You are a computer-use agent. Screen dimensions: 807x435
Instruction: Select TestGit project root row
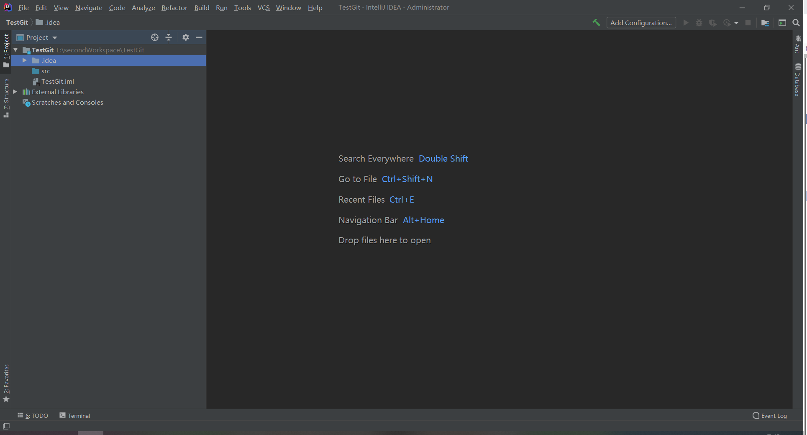point(109,50)
